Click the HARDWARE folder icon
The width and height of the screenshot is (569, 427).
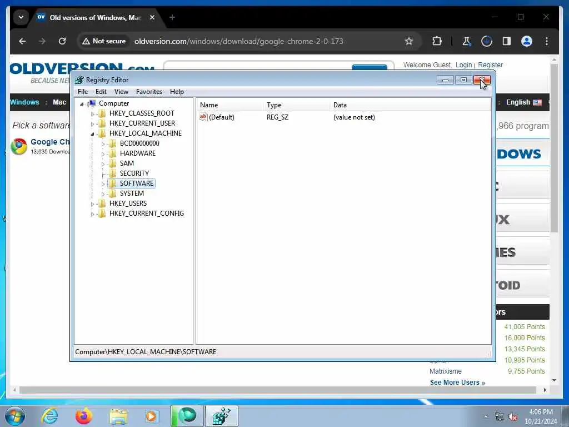(x=112, y=153)
